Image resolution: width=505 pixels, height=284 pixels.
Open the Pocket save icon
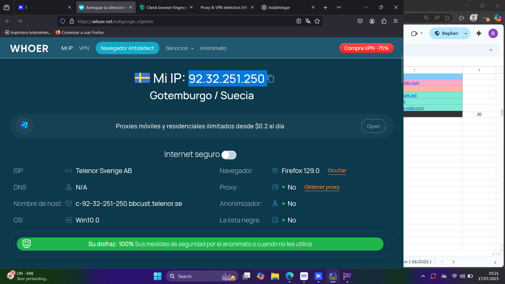click(360, 21)
